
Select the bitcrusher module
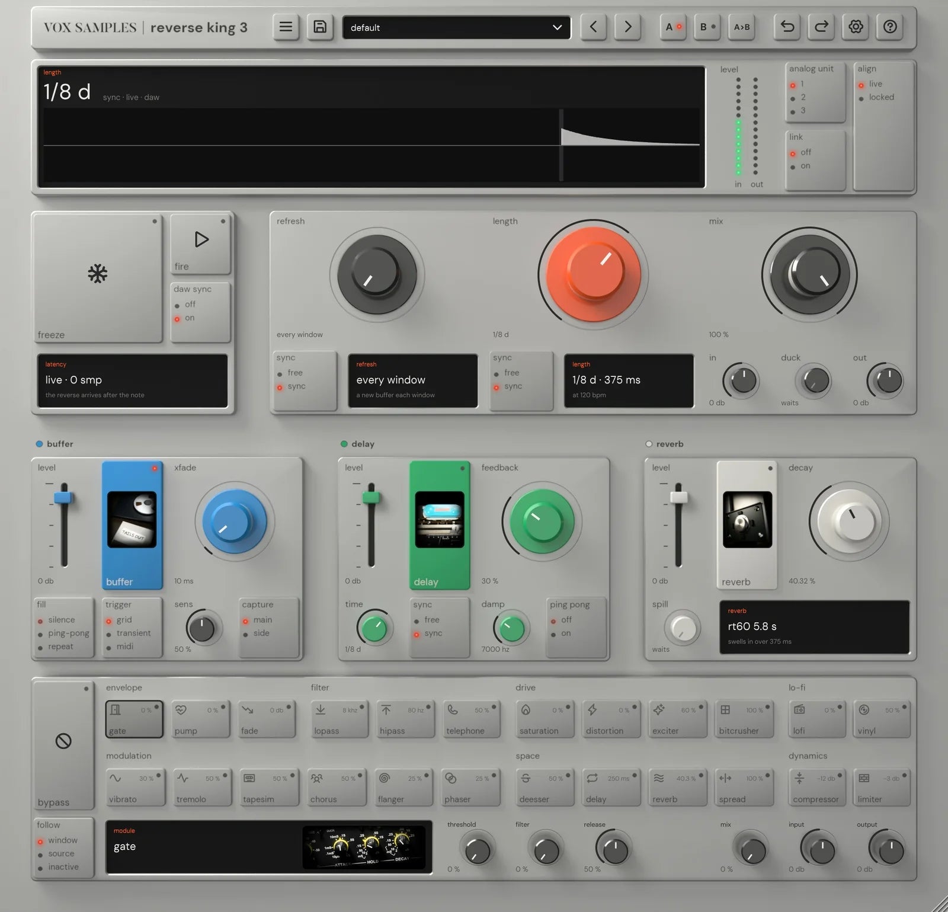click(744, 719)
